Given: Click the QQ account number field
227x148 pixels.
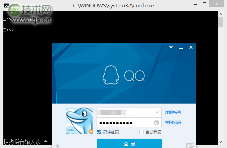Looking at the screenshot, I should point(129,113).
